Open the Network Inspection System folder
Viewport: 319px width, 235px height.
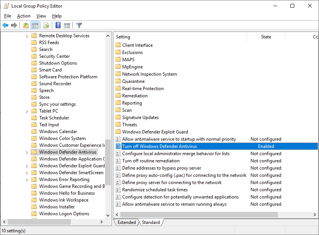click(x=150, y=74)
